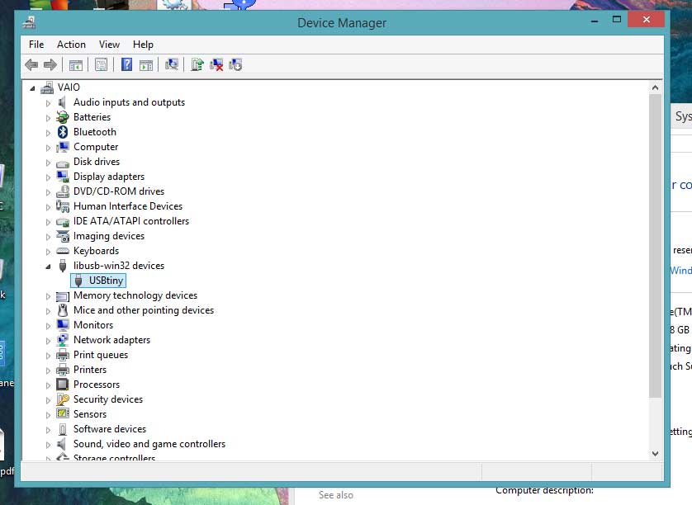Close the Device Manager window
The image size is (692, 505).
(646, 20)
